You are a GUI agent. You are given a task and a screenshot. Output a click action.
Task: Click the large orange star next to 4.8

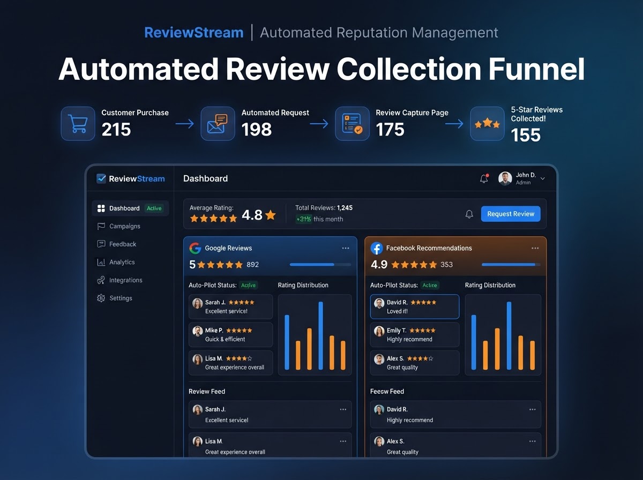click(x=271, y=215)
